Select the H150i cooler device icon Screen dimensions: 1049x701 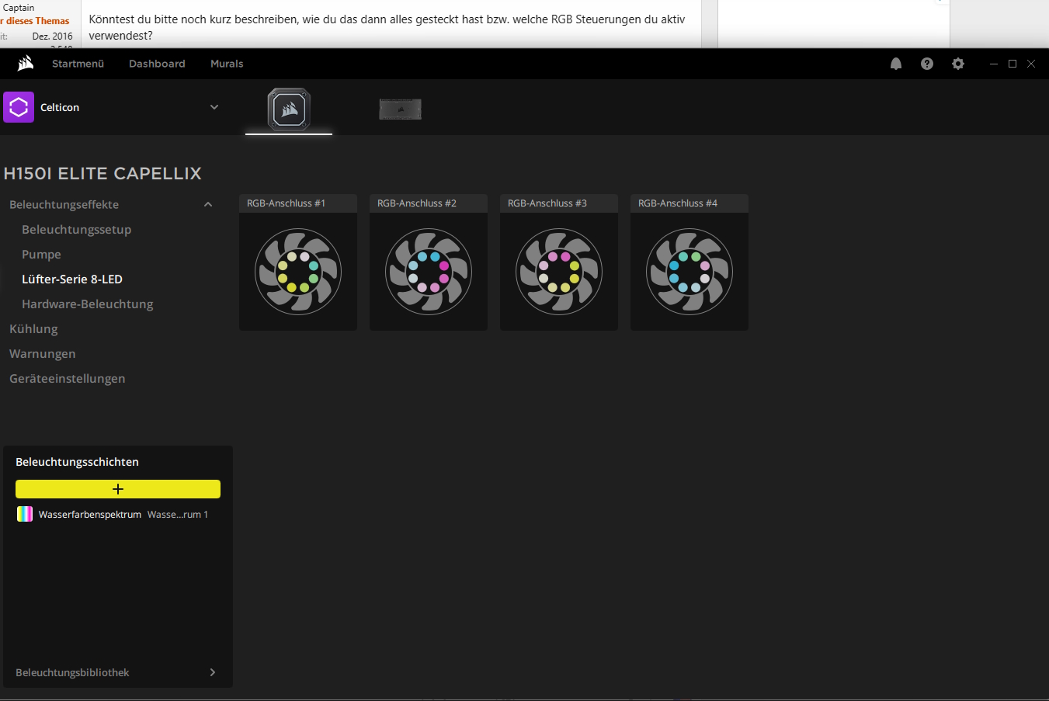pos(289,109)
